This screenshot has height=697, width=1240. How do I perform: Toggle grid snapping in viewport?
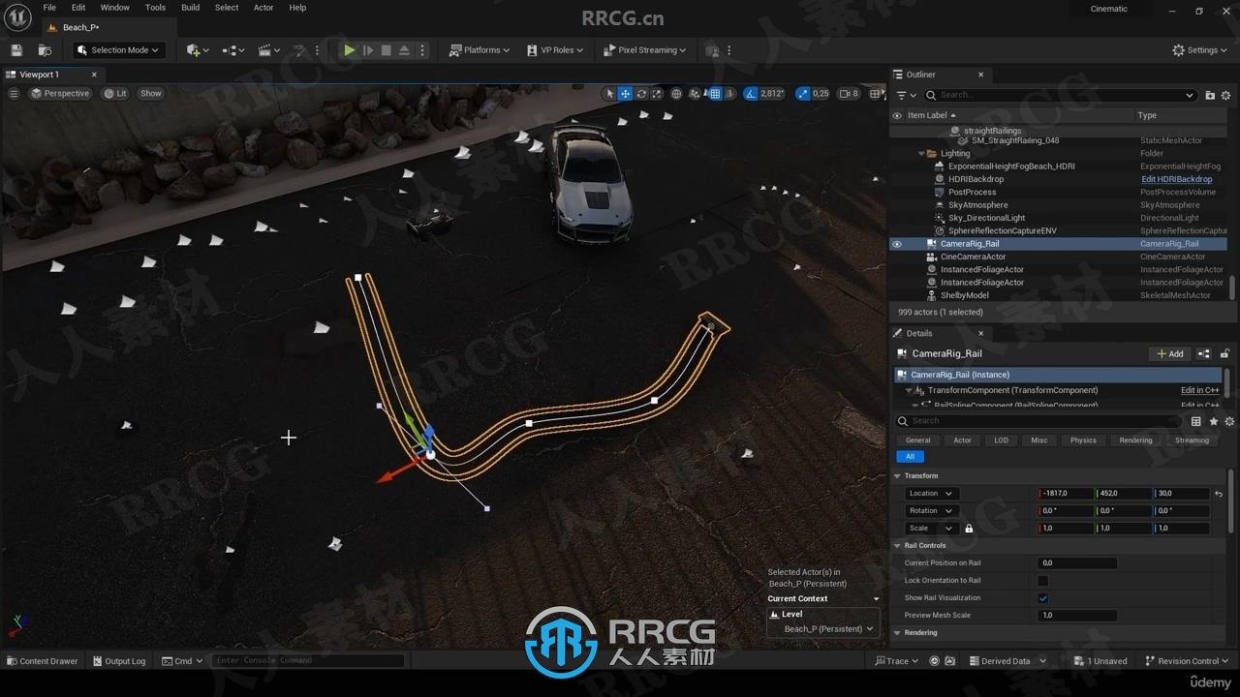point(715,94)
